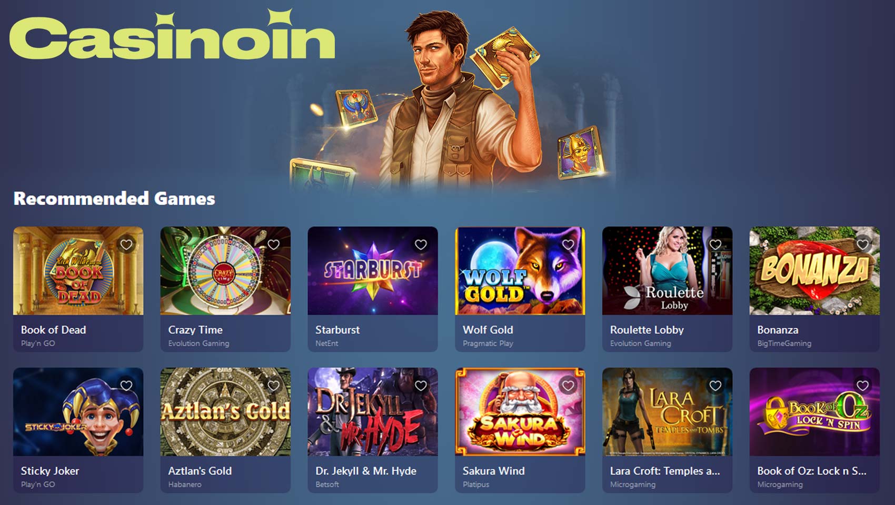
Task: Heart the Aztlan's Gold game
Action: click(x=274, y=386)
